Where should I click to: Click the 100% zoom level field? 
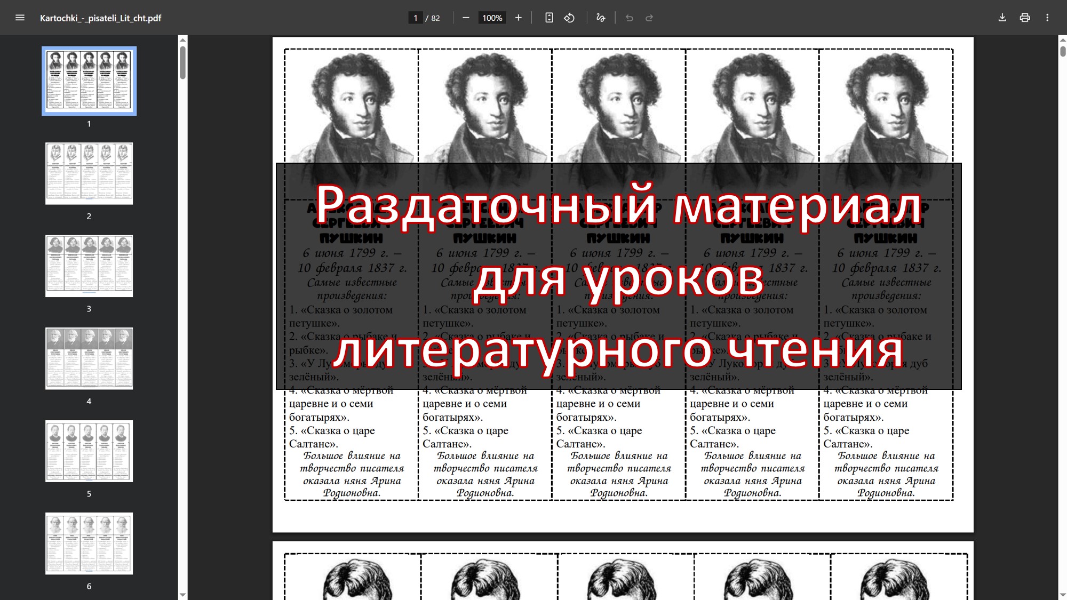492,18
